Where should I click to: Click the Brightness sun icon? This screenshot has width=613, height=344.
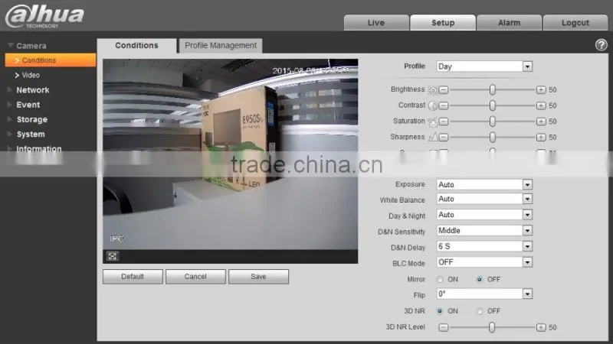point(433,90)
